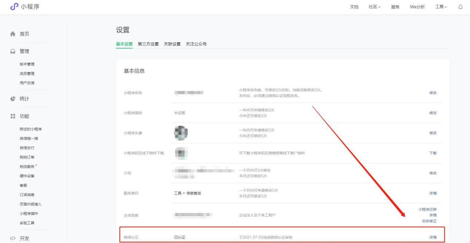This screenshot has width=470, height=243.
Task: Open the 关注公众号 tab
Action: (x=197, y=44)
